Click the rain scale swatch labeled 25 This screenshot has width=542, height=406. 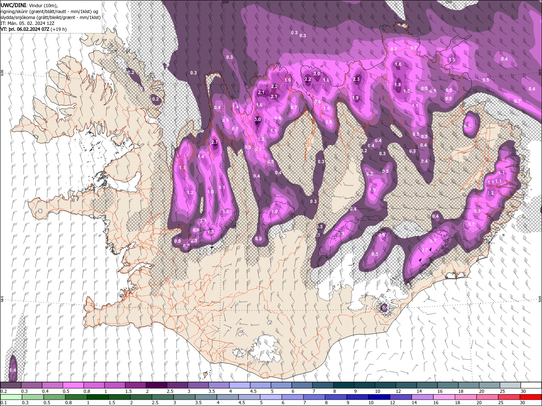click(x=509, y=397)
